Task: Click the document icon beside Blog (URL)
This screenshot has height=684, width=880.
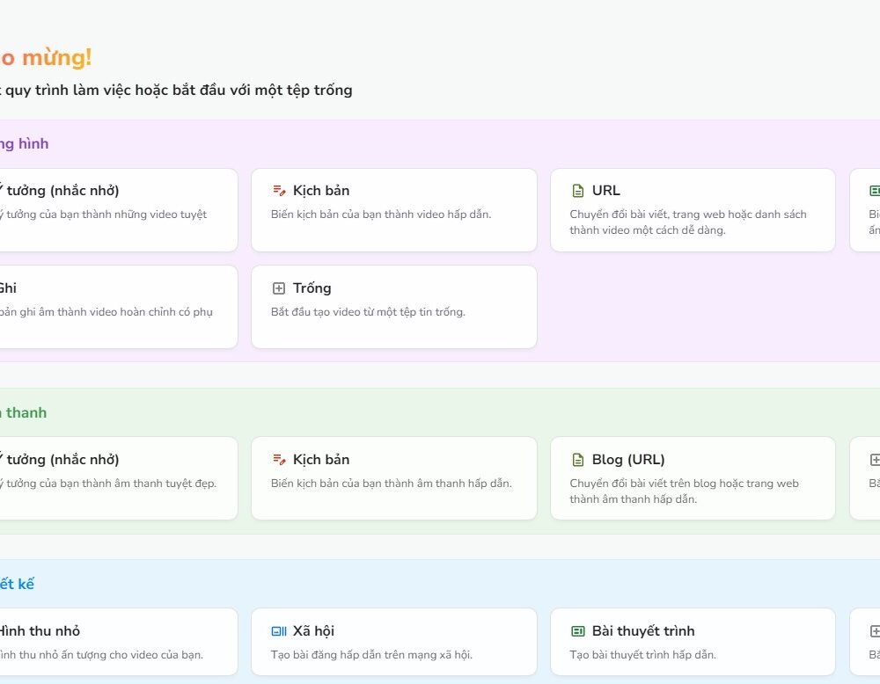Action: coord(578,460)
